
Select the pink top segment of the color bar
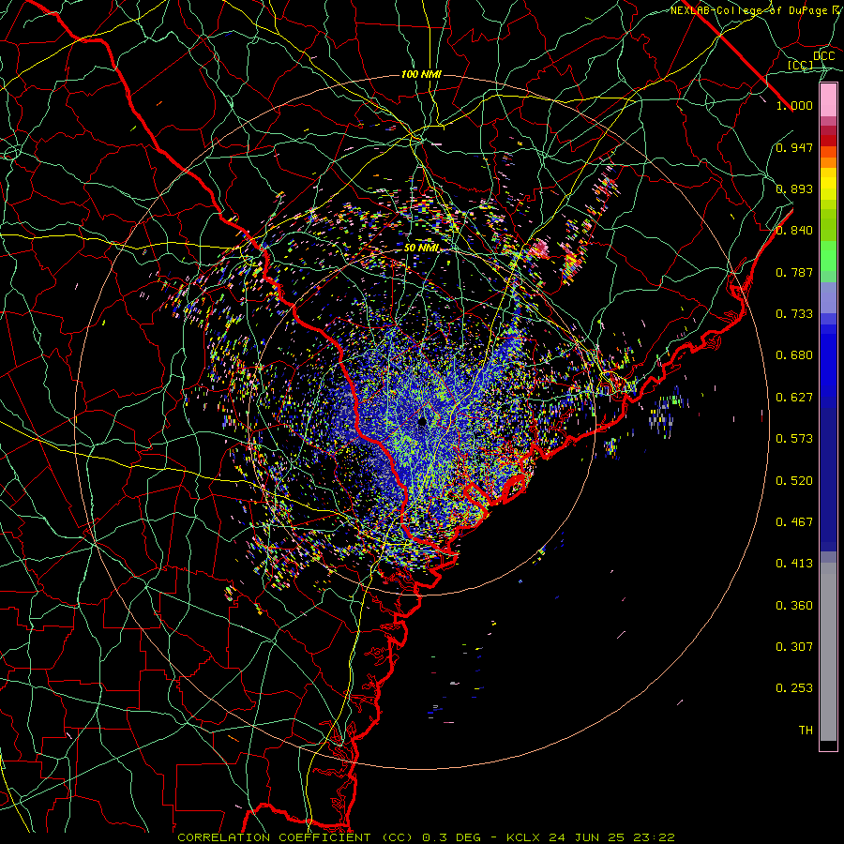[828, 100]
